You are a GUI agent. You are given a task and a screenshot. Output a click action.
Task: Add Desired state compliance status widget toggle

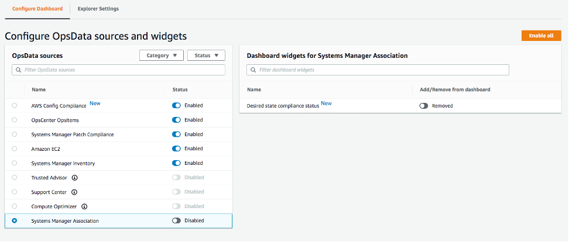coord(424,106)
